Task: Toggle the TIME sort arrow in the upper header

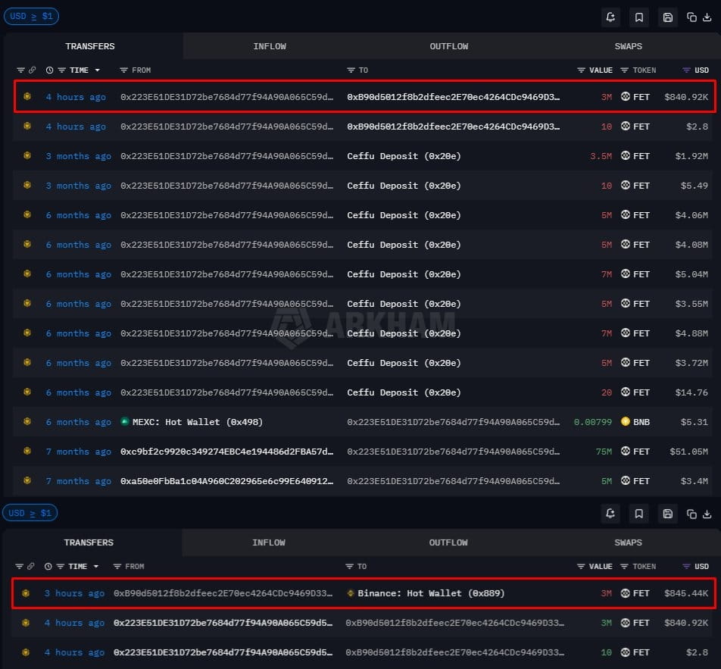Action: [98, 70]
